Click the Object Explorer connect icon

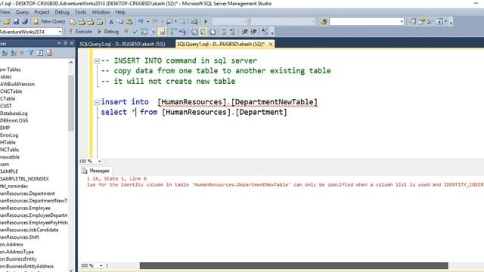(5, 53)
